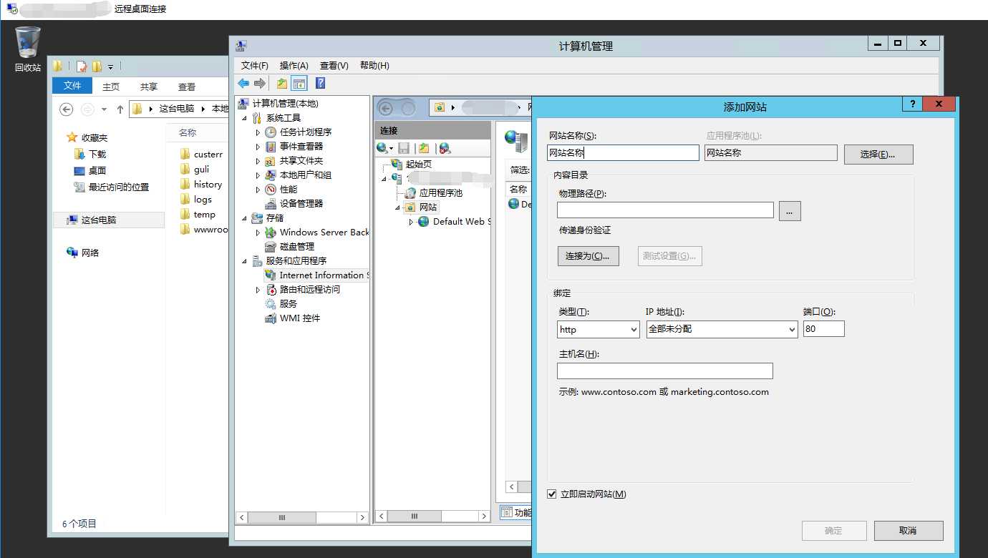Collapse the 系统工具 tree node

point(244,118)
